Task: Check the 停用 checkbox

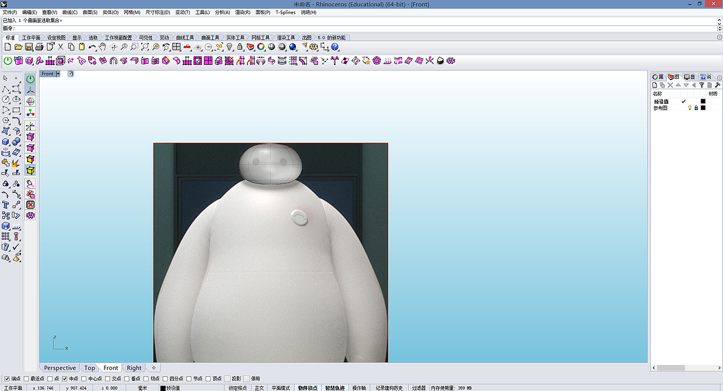Action: (x=247, y=379)
